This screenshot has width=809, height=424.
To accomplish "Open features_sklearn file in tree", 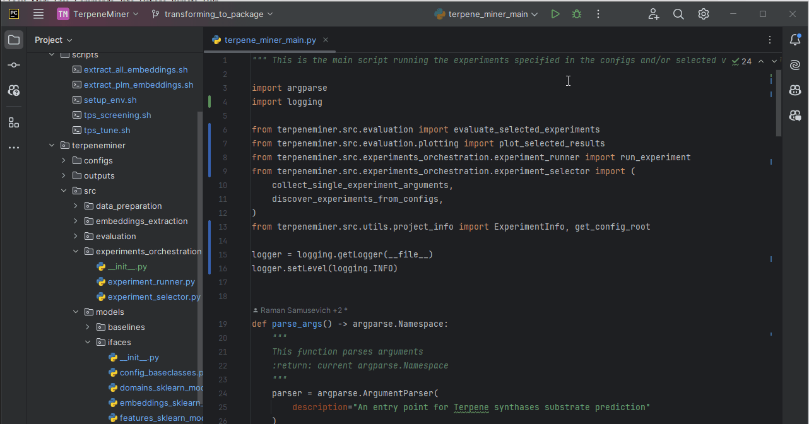I will click(161, 418).
